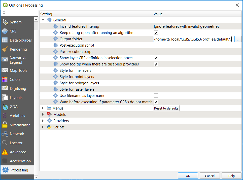Open the Colors palette icon

(5, 80)
